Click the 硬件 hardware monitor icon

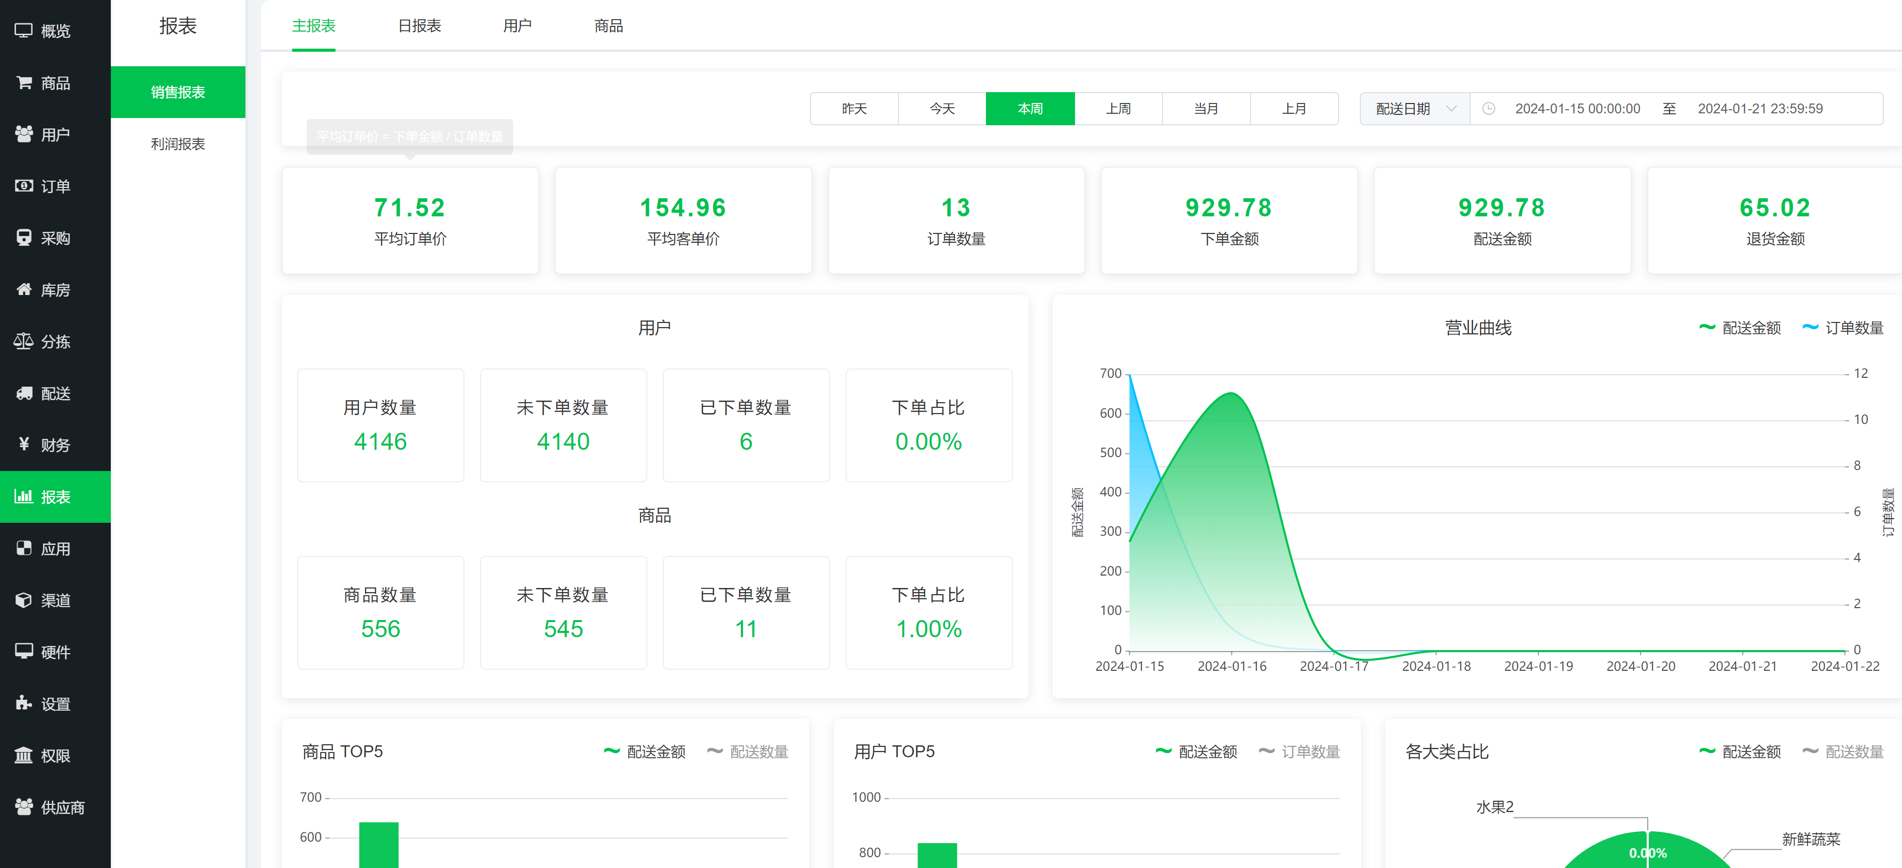point(24,652)
